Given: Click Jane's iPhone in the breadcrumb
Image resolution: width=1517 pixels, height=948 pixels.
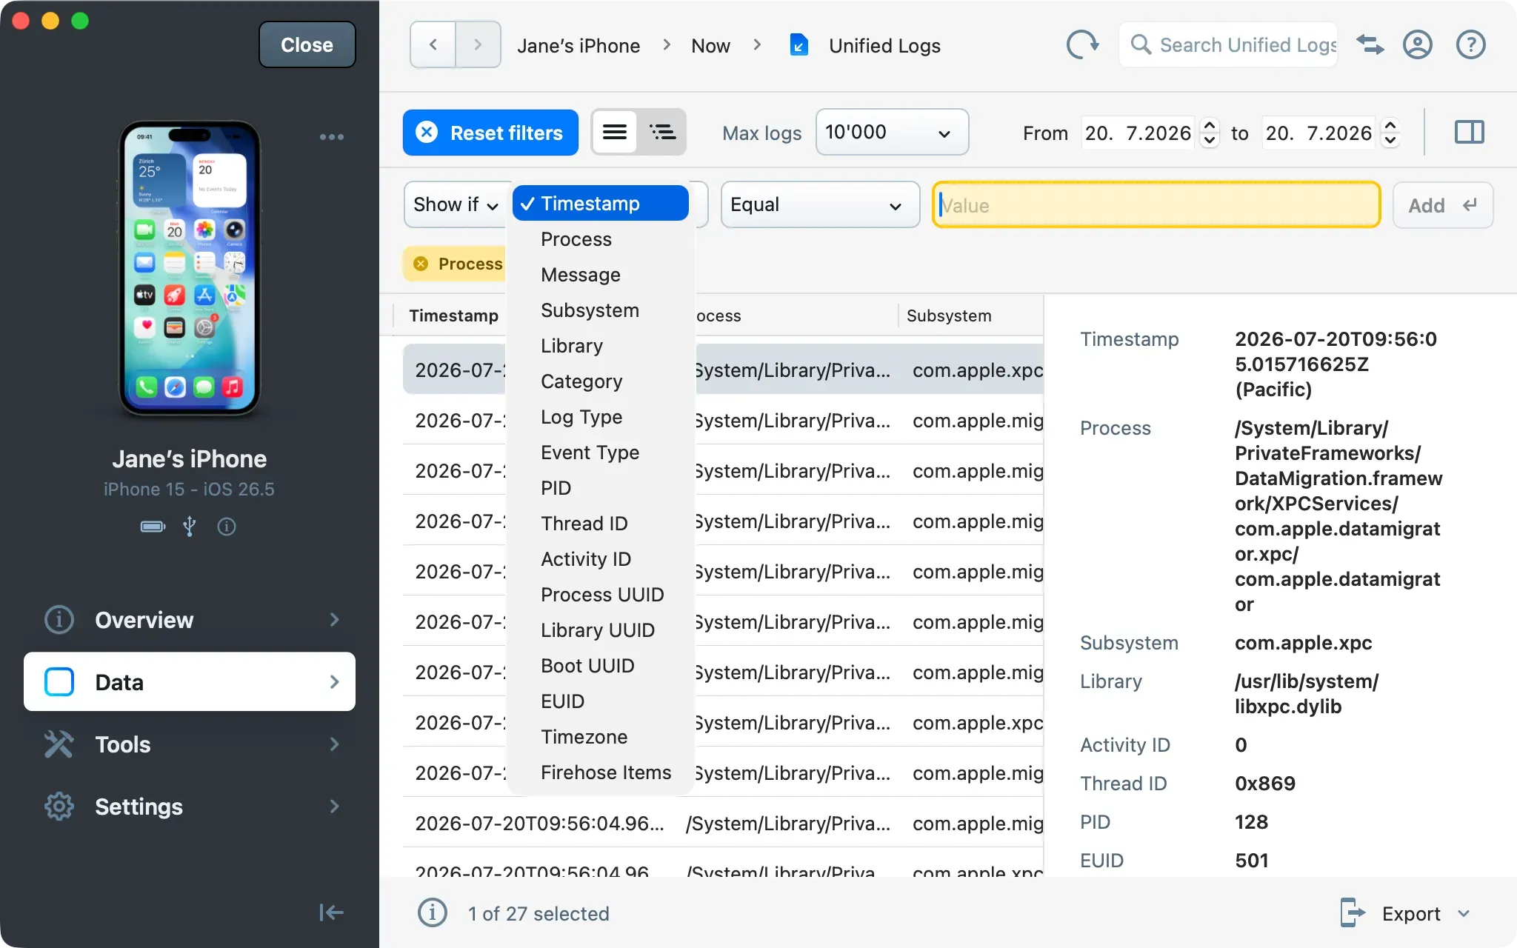Looking at the screenshot, I should [579, 46].
